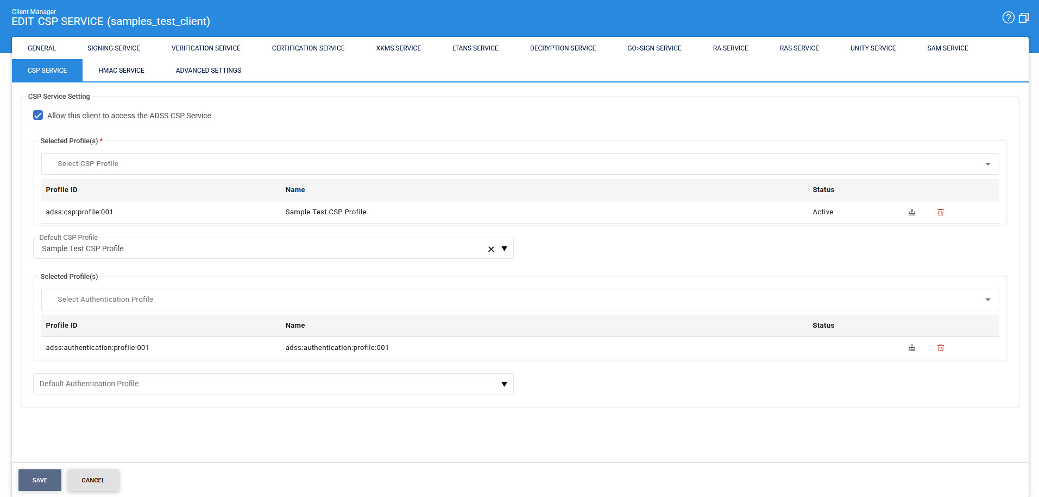Open the HMAC Service tab
This screenshot has width=1039, height=497.
(121, 71)
